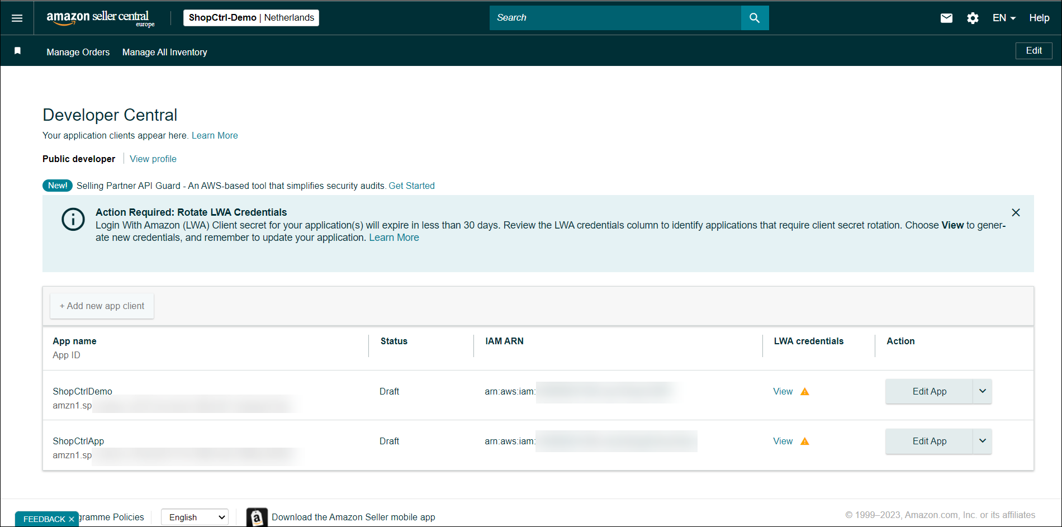Open the settings gear icon
The height and width of the screenshot is (527, 1062).
[973, 18]
